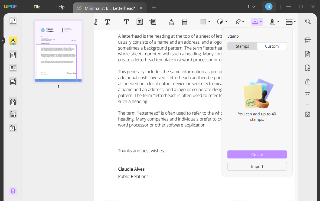
Task: Switch to the Stamps tab
Action: point(242,46)
